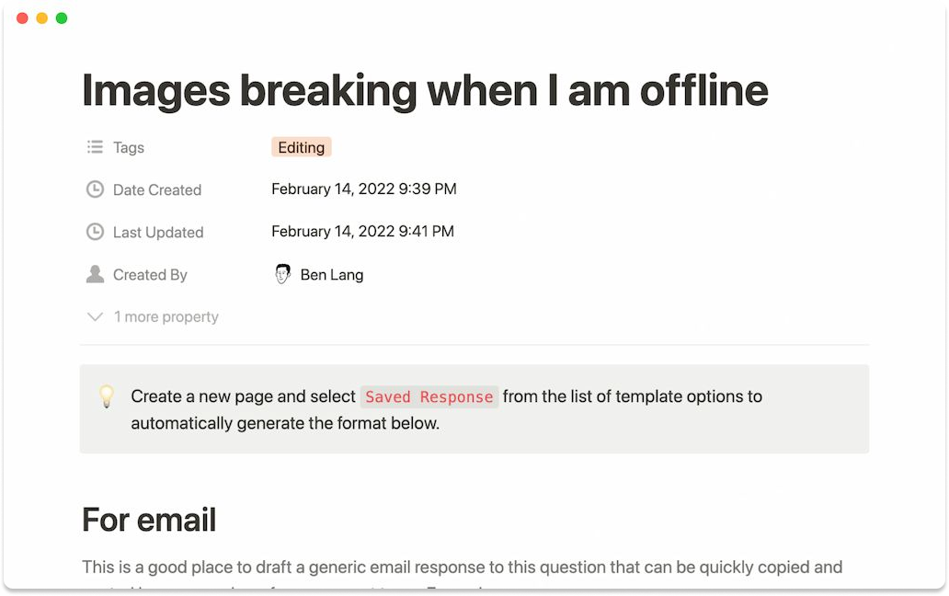
Task: Click the Tags list property icon
Action: (x=95, y=147)
